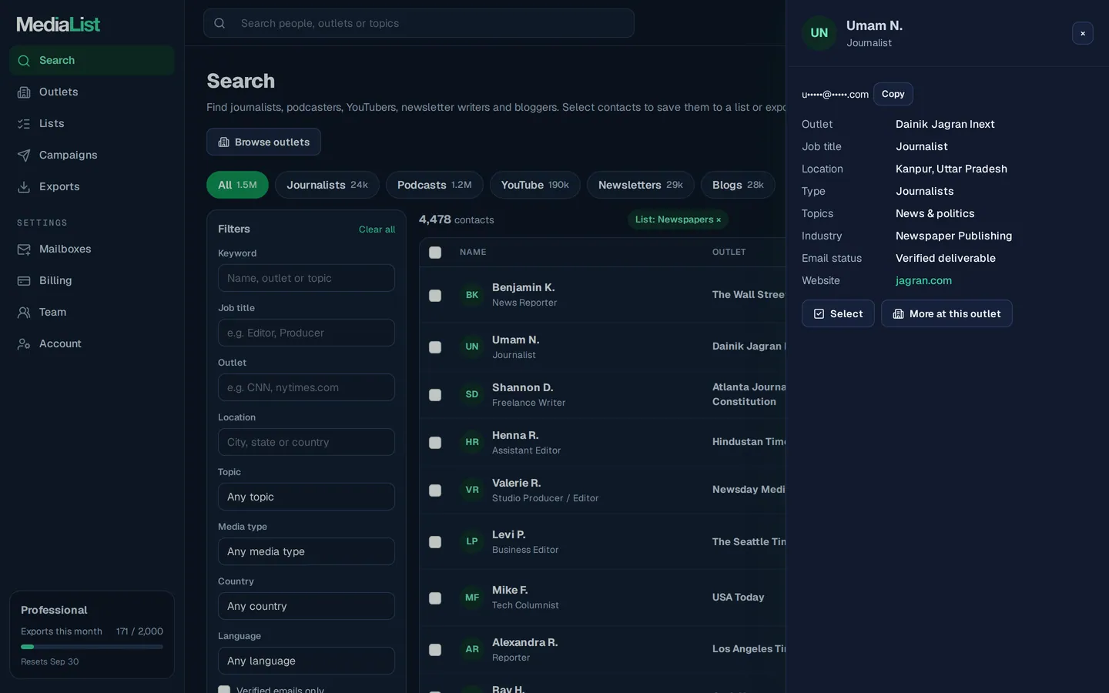Check the box for Levi P.

[x=435, y=542]
